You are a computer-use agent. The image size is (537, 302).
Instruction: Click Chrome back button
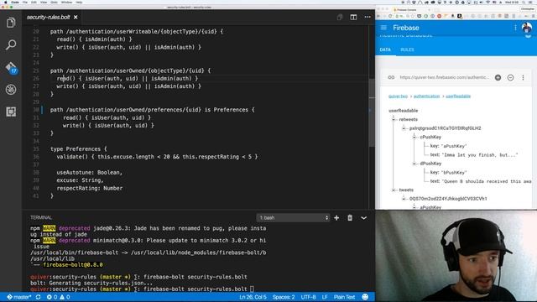378,16
